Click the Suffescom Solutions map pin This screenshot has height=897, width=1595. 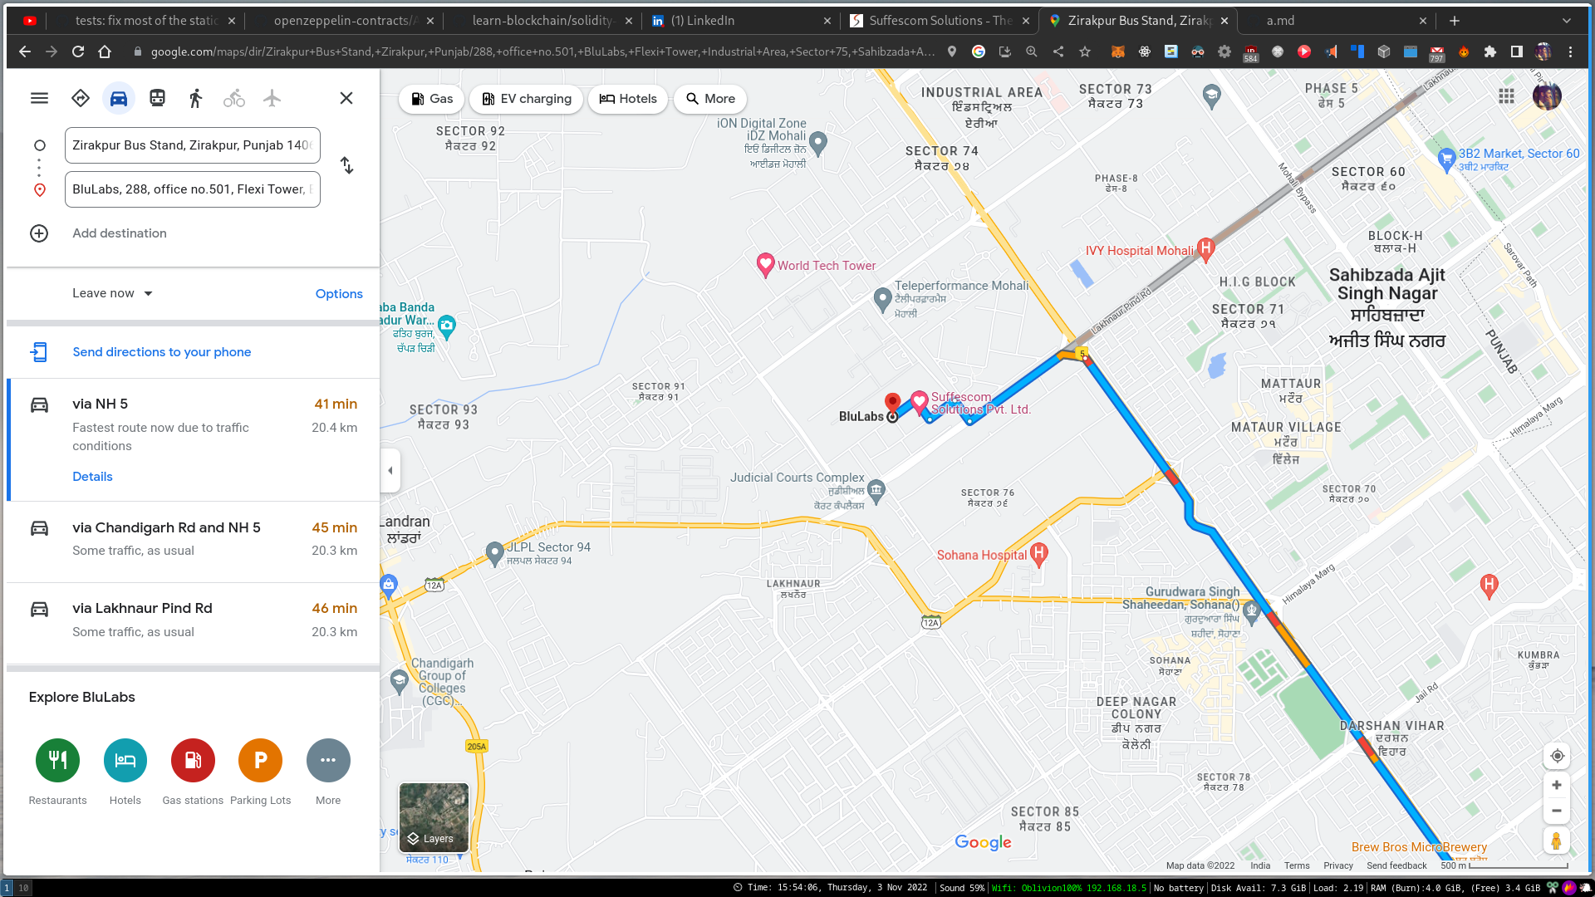(920, 401)
